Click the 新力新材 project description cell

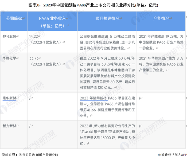(107, 135)
